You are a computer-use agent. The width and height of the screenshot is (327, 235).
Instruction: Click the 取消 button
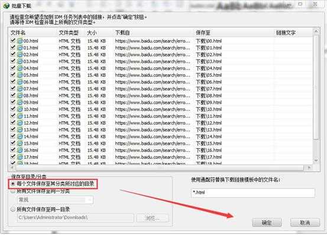(x=305, y=223)
